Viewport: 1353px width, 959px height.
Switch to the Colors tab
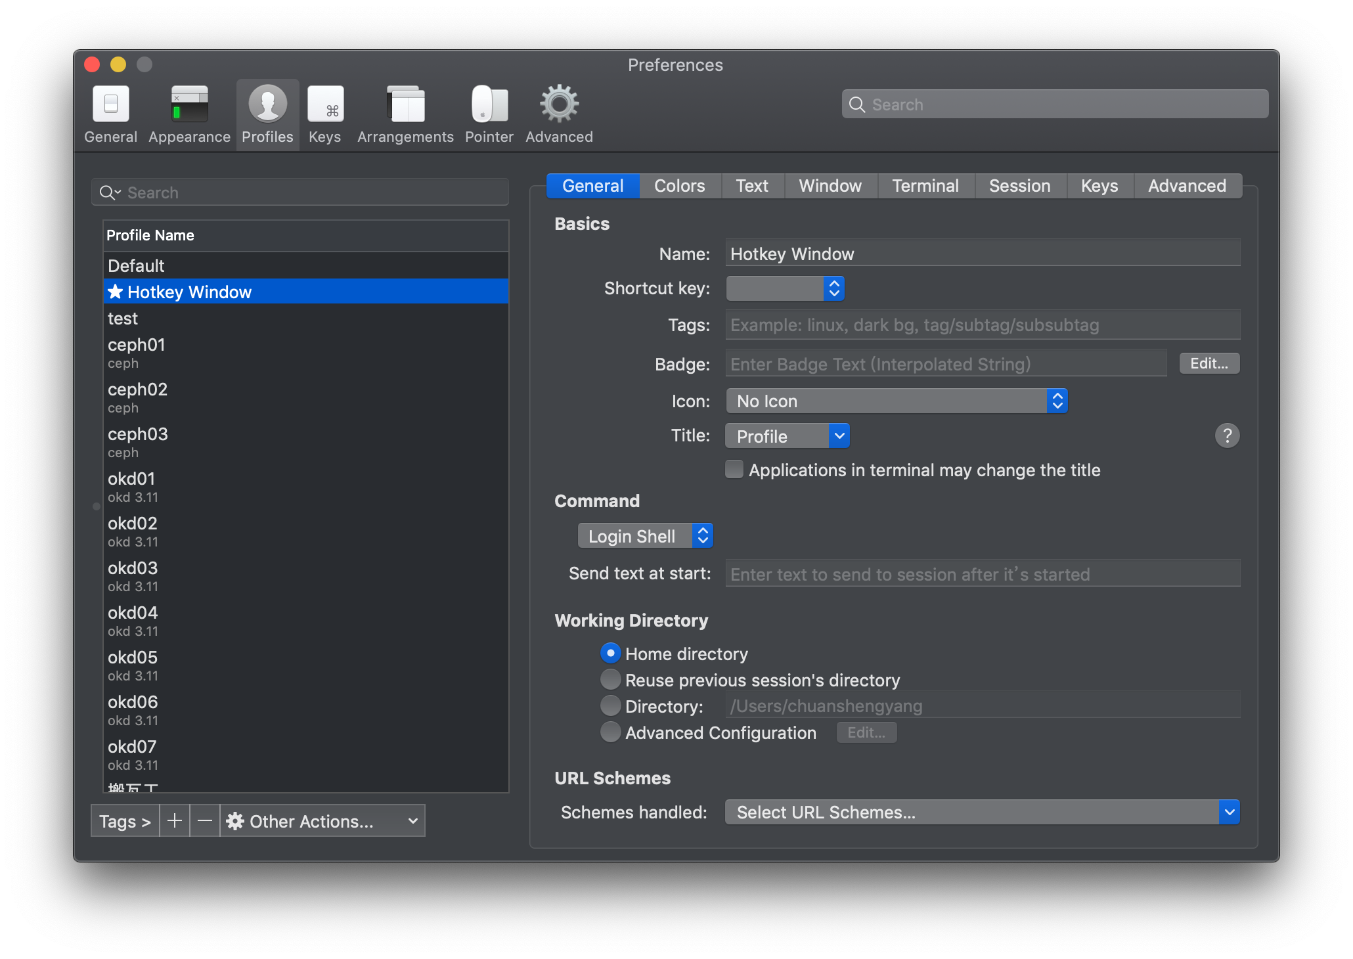tap(679, 186)
